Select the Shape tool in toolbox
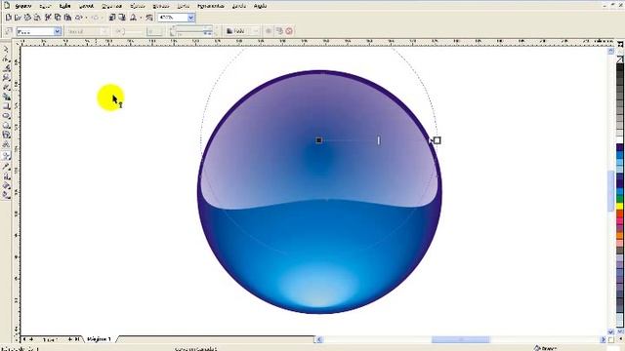This screenshot has height=351, width=625. (x=6, y=58)
